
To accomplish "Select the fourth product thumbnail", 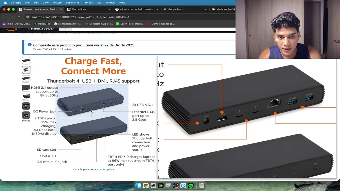I will point(26,88).
